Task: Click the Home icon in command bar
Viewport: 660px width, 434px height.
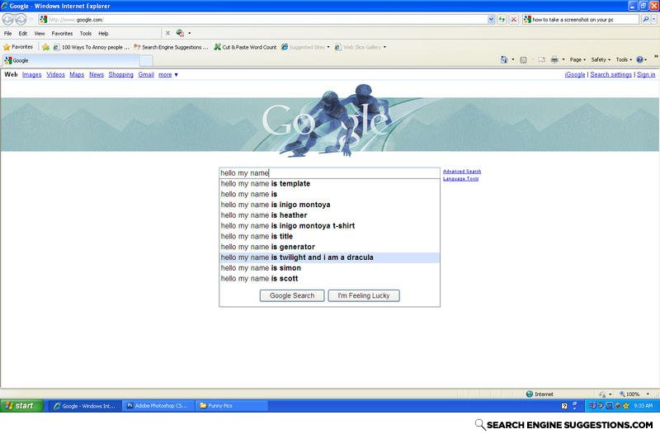Action: [x=504, y=59]
